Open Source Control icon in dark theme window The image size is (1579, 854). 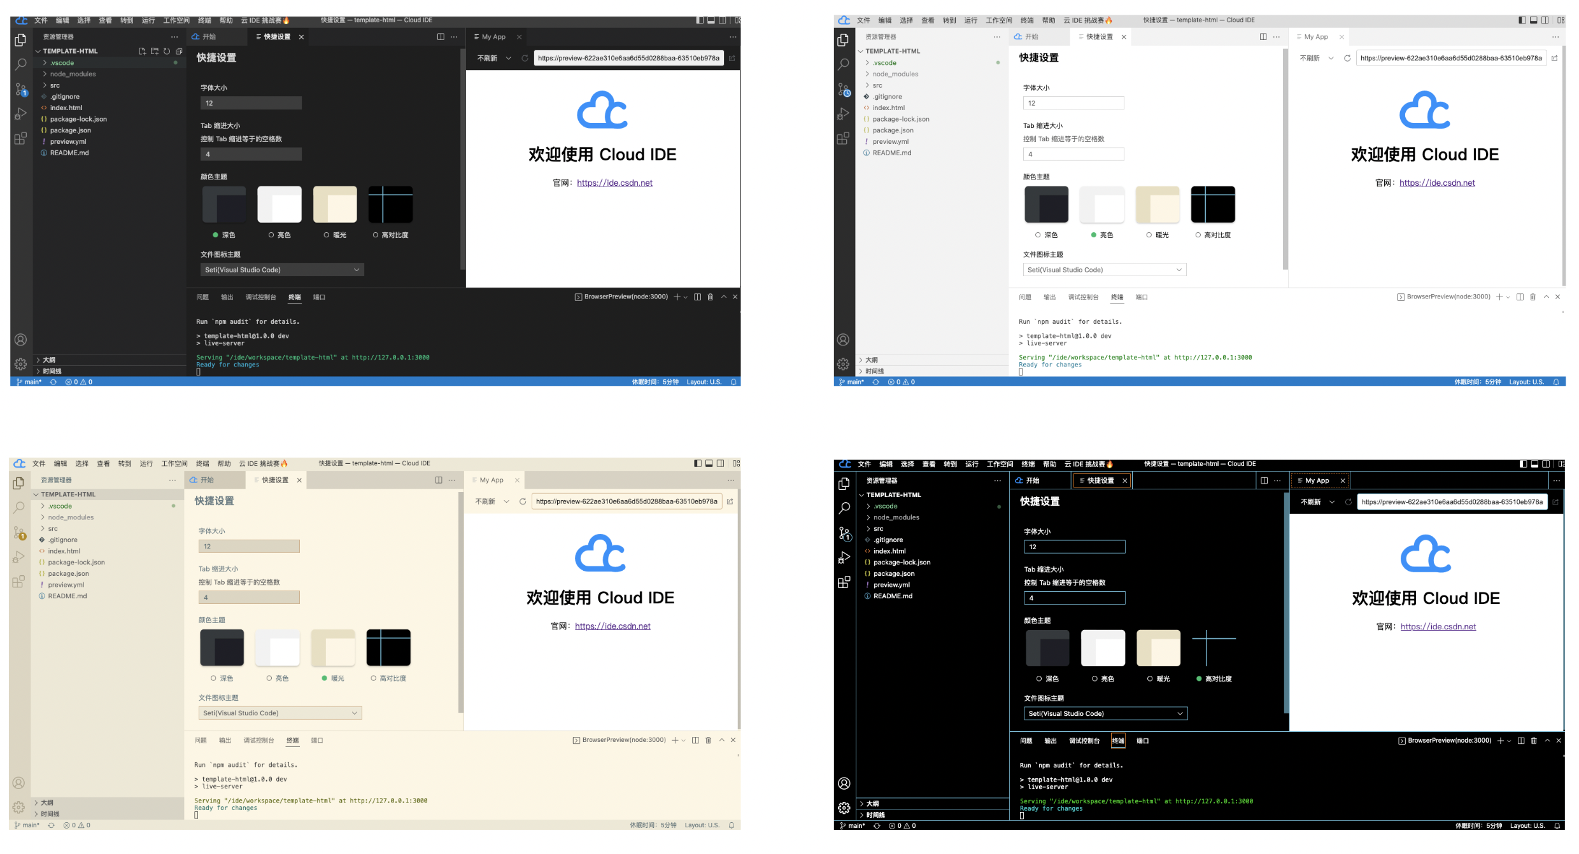pos(20,90)
